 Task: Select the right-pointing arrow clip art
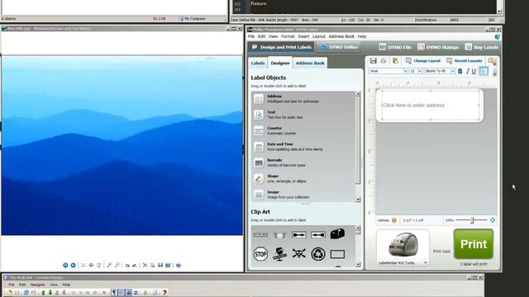click(x=299, y=234)
